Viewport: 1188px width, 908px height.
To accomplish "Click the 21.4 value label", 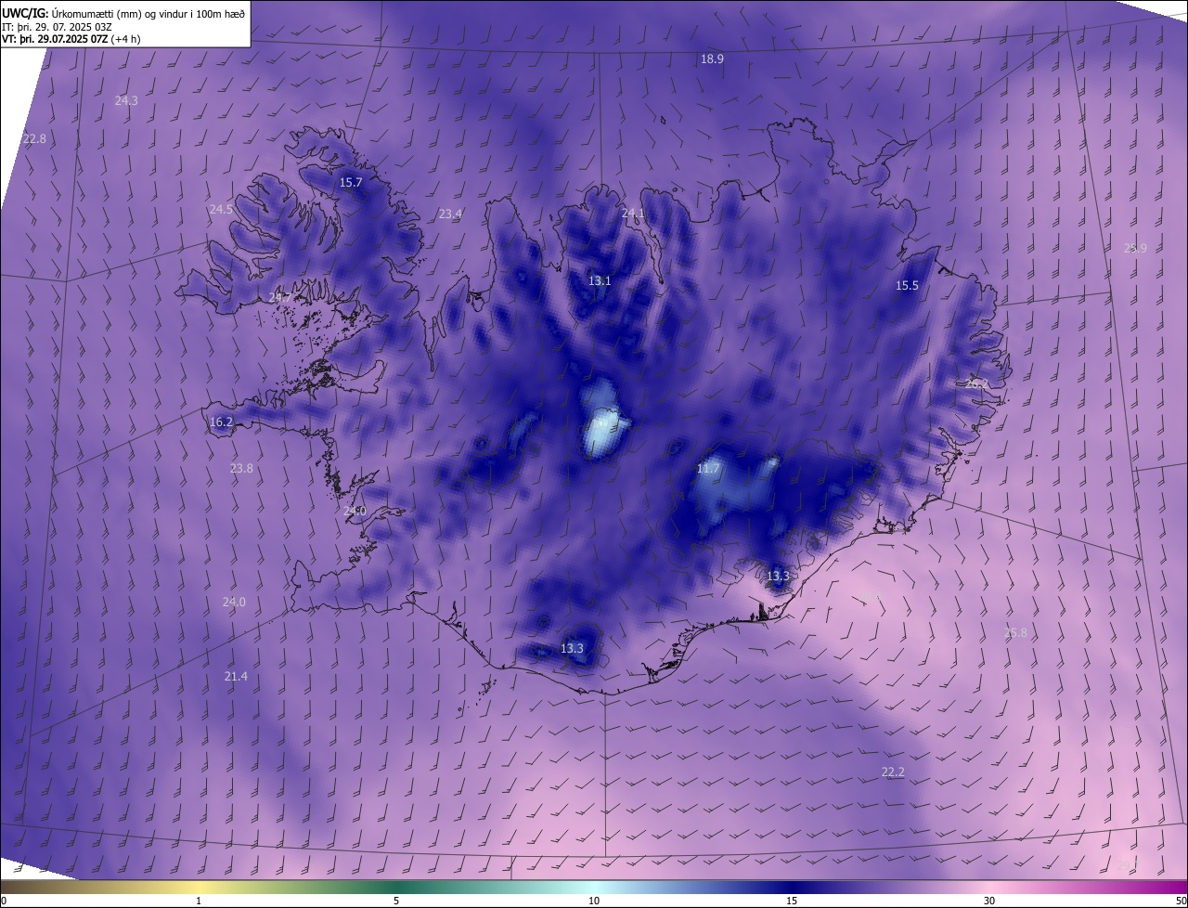I will (x=236, y=677).
